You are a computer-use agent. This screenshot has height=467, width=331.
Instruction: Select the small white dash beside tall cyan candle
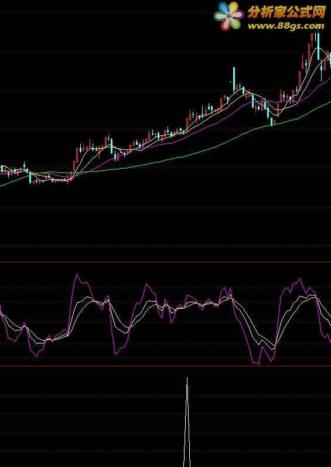point(230,81)
